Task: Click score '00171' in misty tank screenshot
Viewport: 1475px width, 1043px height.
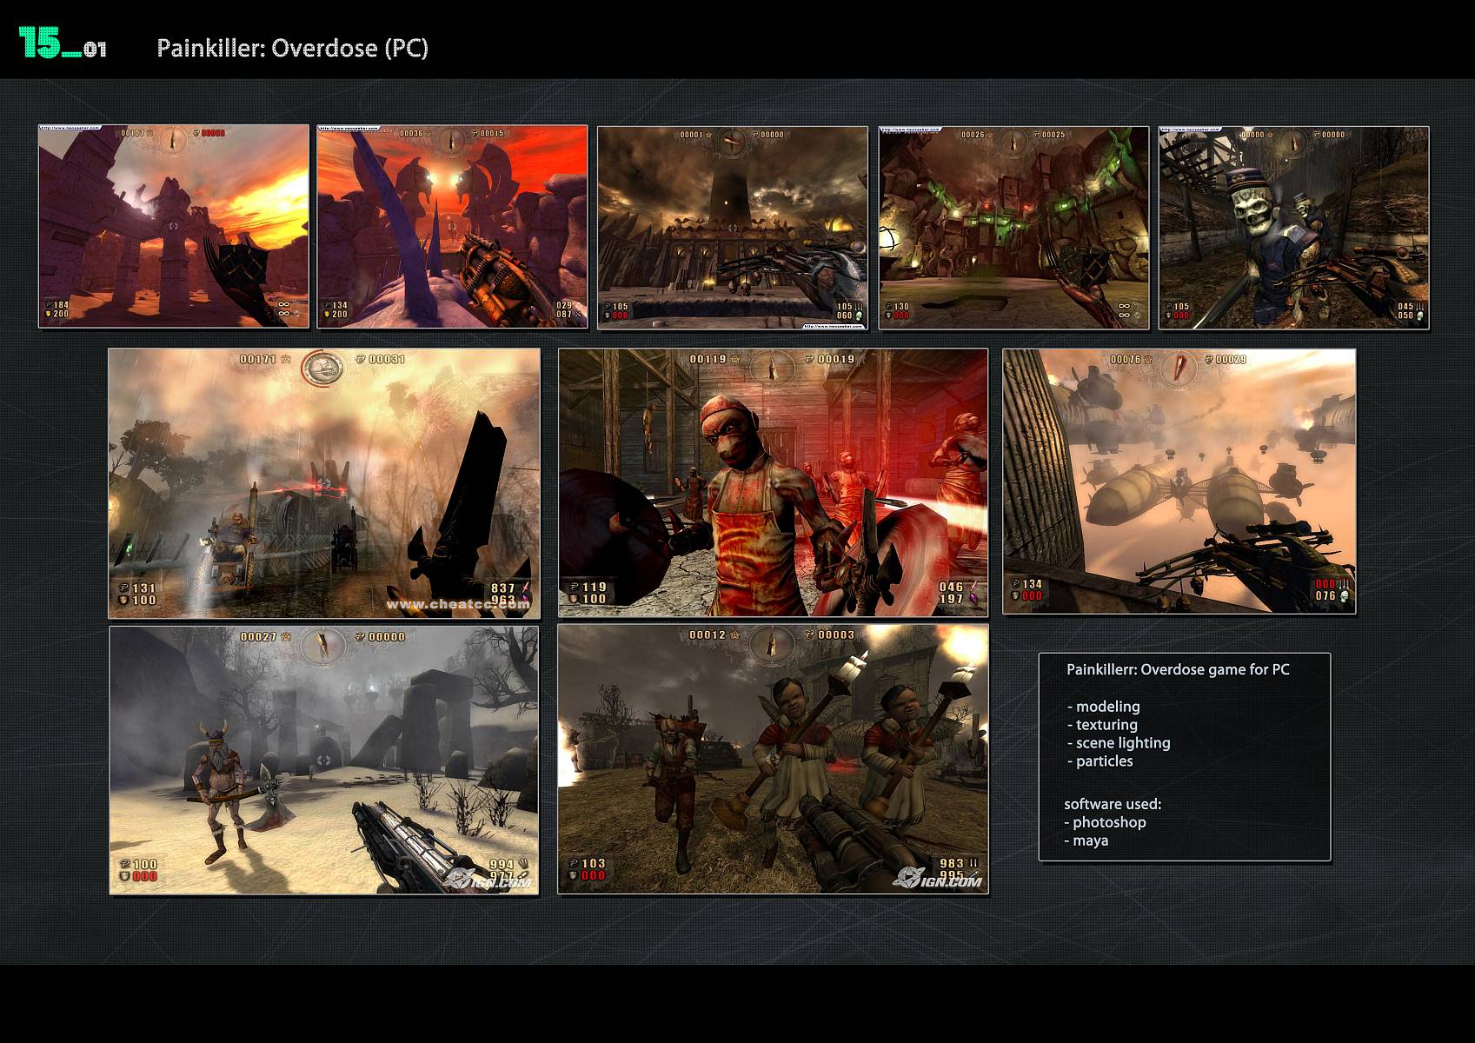Action: click(x=258, y=359)
